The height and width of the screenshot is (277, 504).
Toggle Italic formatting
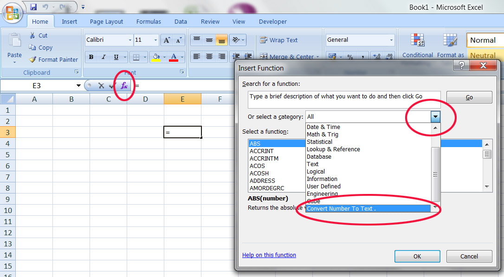coord(103,57)
